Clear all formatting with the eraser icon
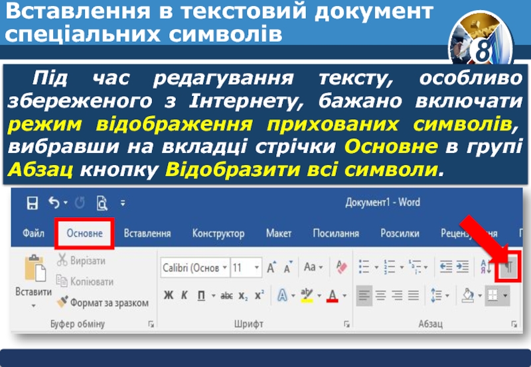This screenshot has width=531, height=367. pyautogui.click(x=342, y=267)
